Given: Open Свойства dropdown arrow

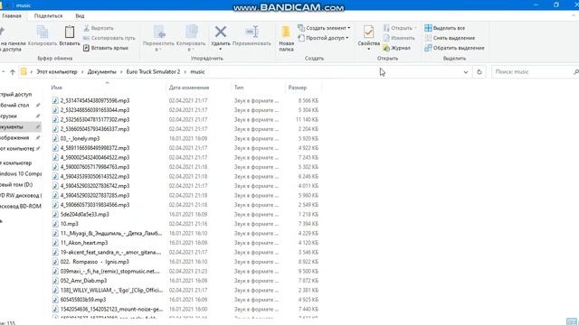Looking at the screenshot, I should click(368, 49).
